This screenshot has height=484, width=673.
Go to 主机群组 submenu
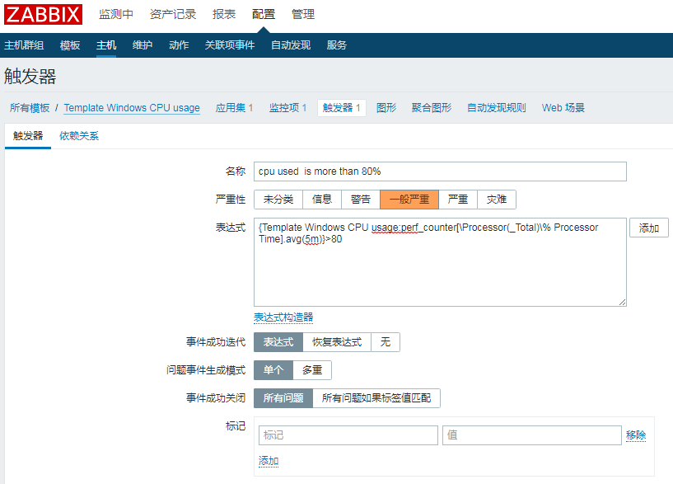click(24, 45)
